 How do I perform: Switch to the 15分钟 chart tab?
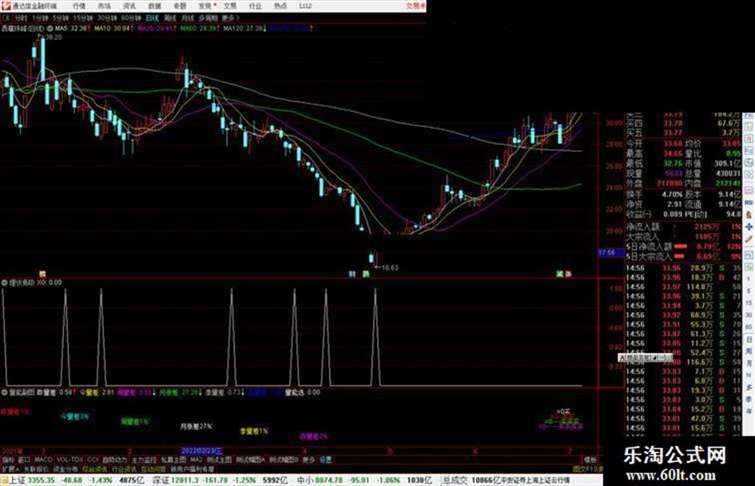83,18
